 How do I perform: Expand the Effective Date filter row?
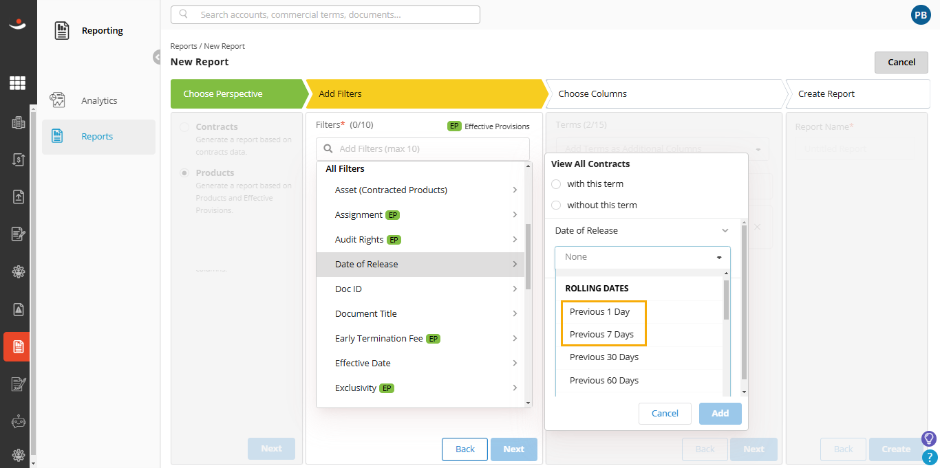pos(420,364)
